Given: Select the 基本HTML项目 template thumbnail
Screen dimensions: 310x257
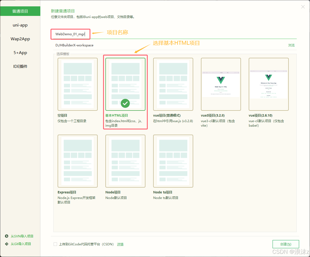Looking at the screenshot, I should tap(125, 84).
